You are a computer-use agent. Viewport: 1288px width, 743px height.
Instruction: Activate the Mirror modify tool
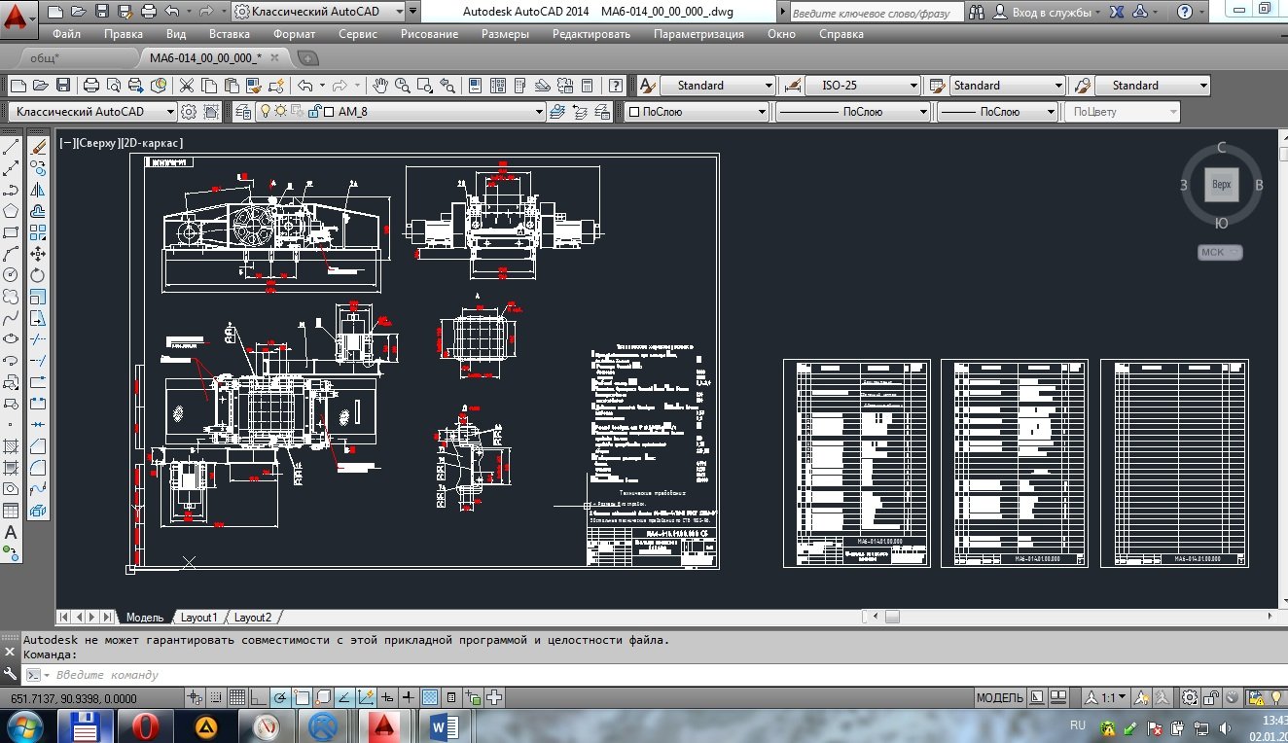point(38,190)
